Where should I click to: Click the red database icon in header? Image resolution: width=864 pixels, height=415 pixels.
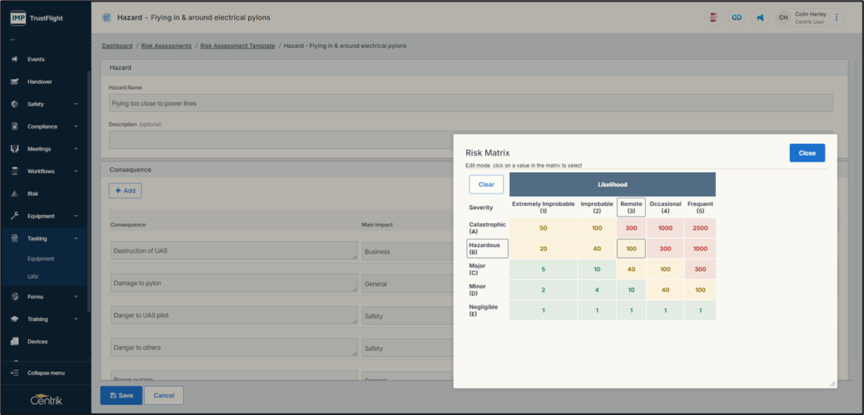[713, 17]
